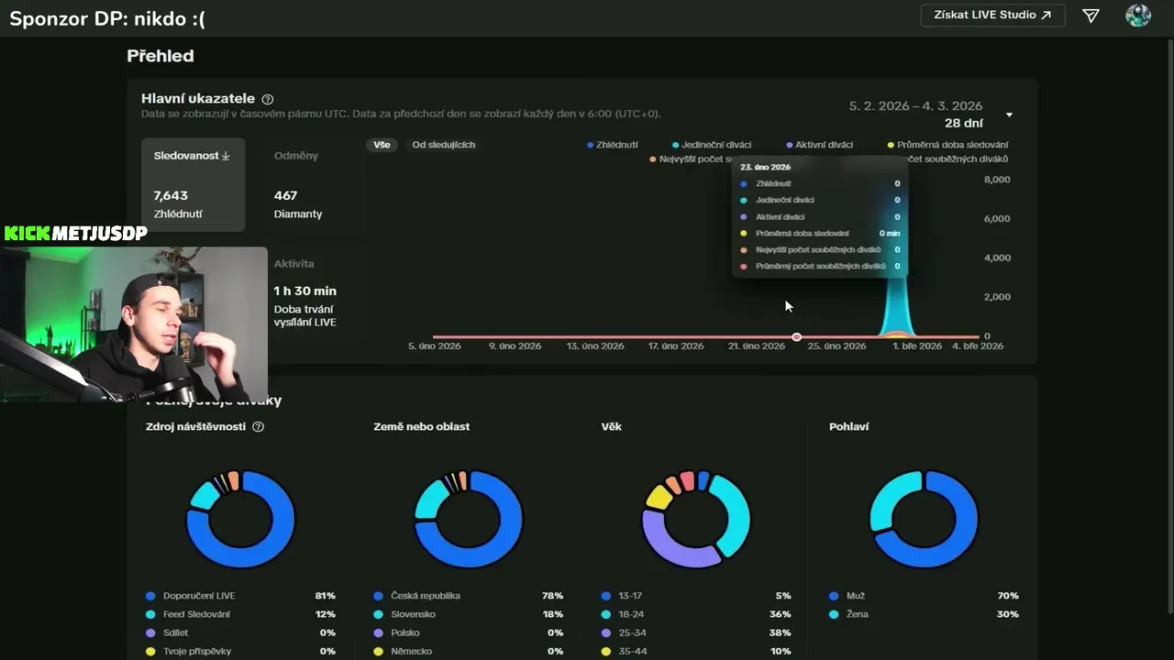The image size is (1174, 660).
Task: Click the chart marker at 23. února
Action: coord(796,337)
